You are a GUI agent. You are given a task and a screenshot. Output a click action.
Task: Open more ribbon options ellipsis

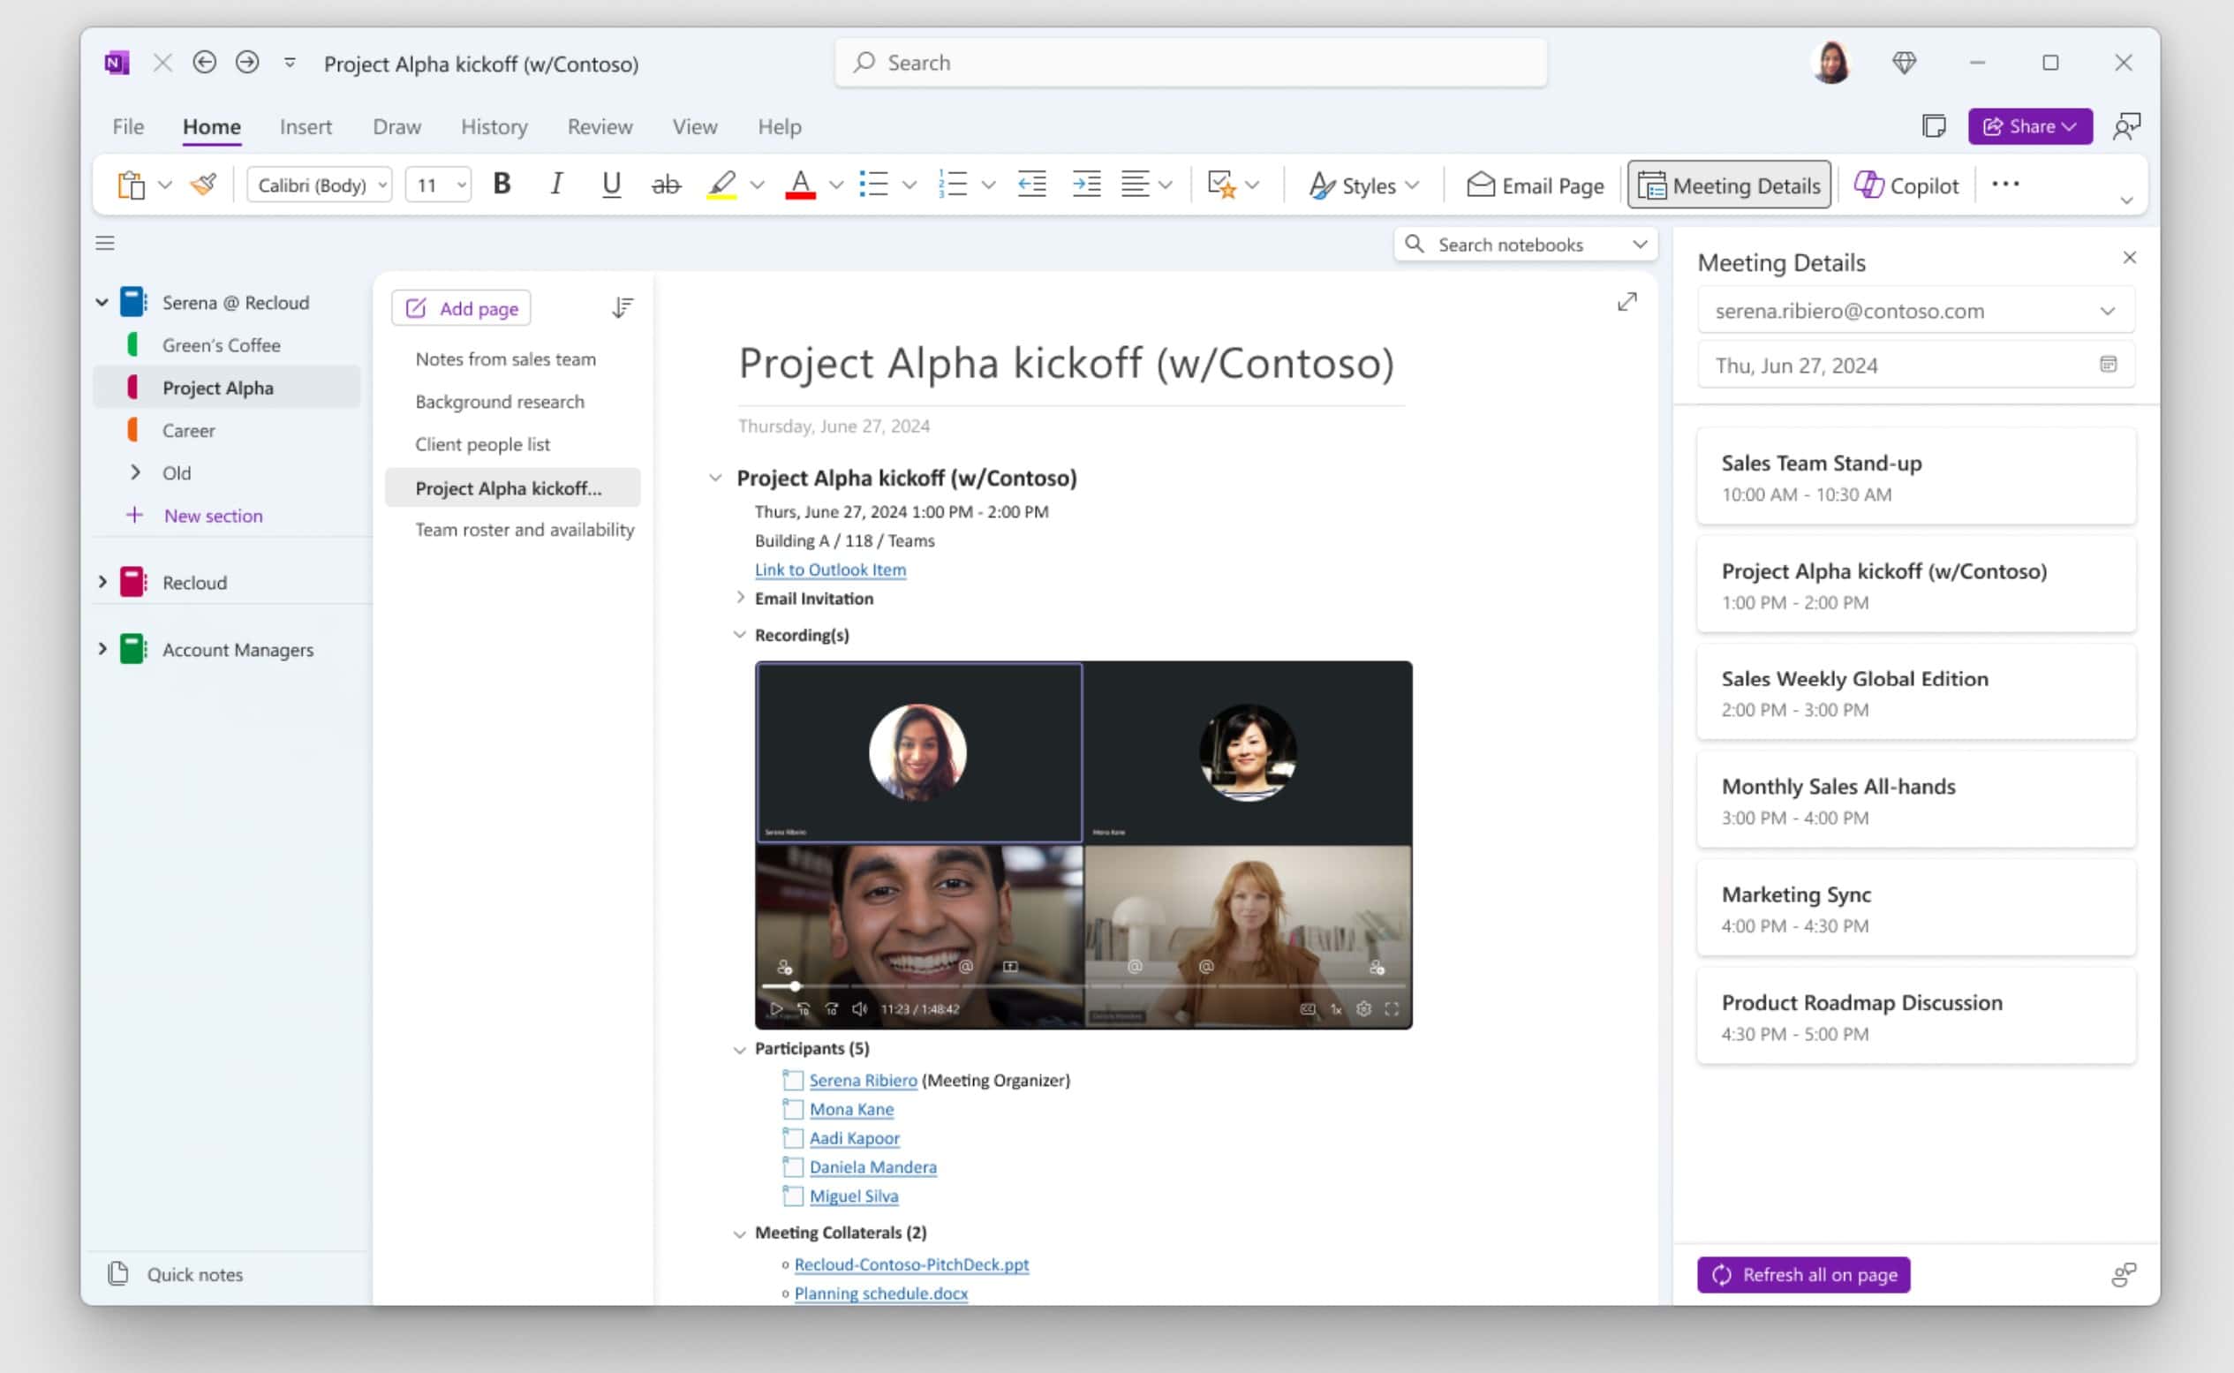click(x=2005, y=185)
